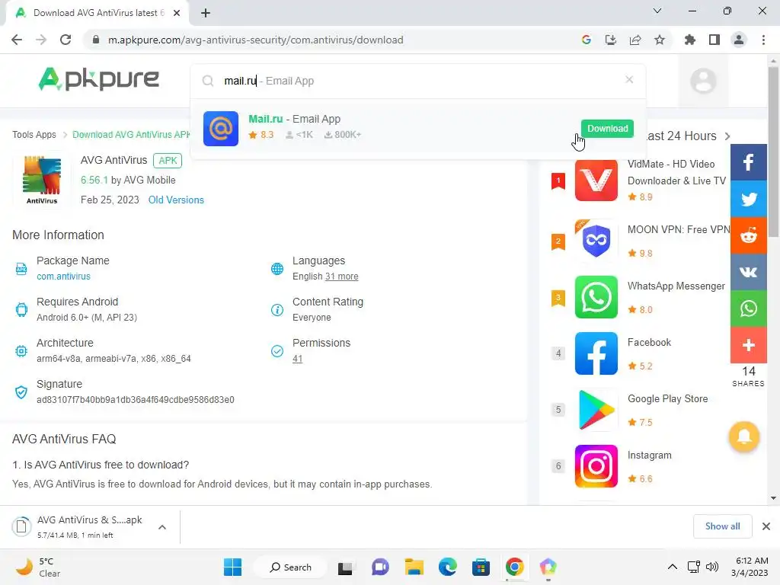Show hidden system tray icons
The height and width of the screenshot is (585, 780).
[x=672, y=567]
